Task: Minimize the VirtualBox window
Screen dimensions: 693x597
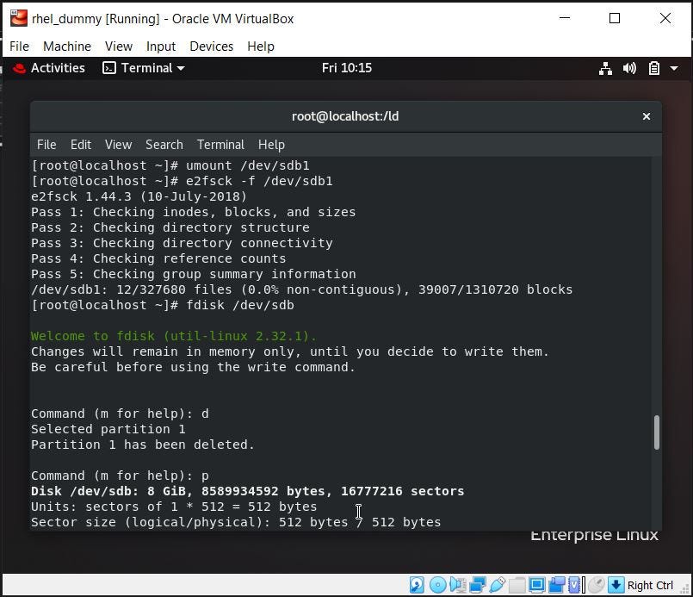Action: (565, 18)
